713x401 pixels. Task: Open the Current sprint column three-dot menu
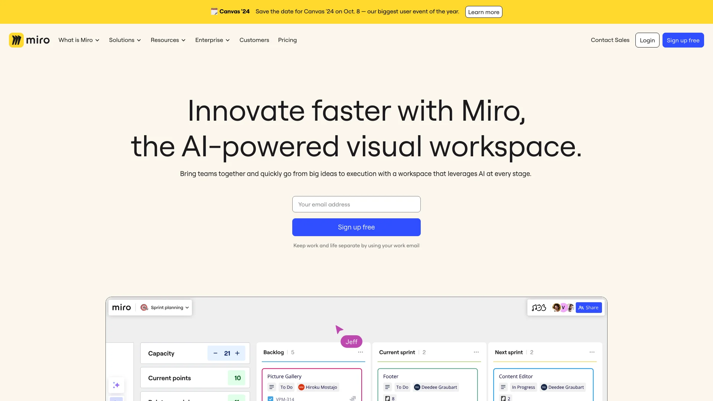pos(476,352)
